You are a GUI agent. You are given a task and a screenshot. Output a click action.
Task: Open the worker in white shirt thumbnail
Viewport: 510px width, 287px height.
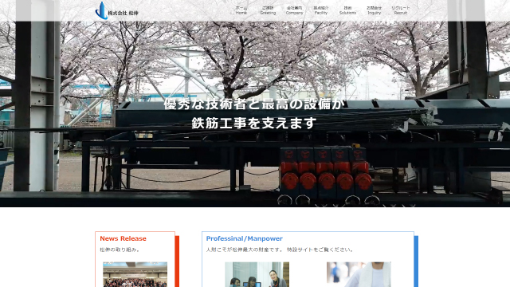tap(359, 274)
